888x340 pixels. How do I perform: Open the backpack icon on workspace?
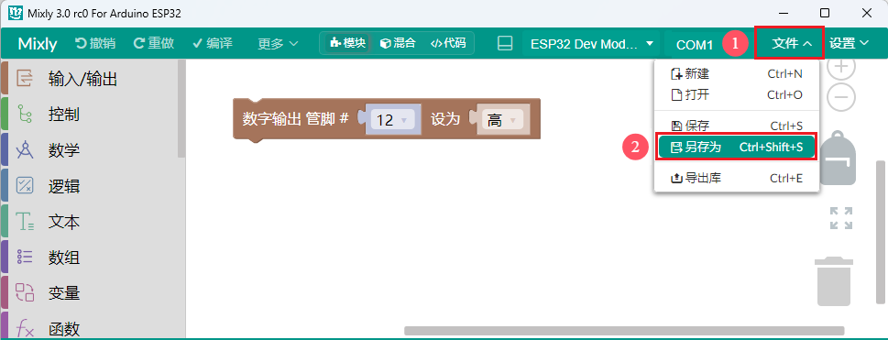coord(838,159)
